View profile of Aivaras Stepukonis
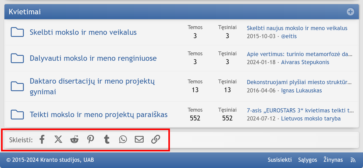This screenshot has width=363, height=168. click(305, 62)
